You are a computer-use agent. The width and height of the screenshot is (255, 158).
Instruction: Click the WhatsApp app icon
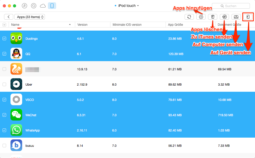point(16,130)
